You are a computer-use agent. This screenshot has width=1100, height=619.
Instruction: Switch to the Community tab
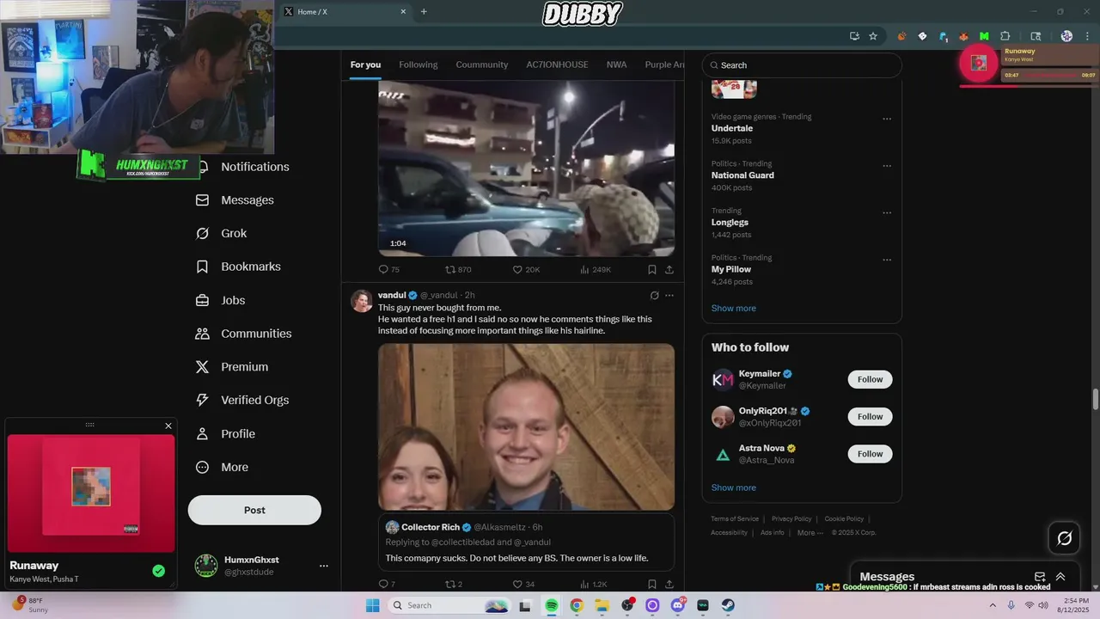[x=482, y=64]
